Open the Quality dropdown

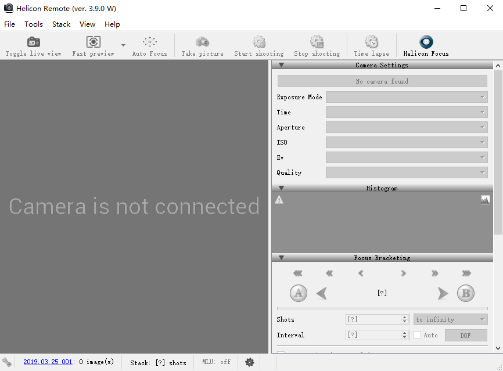(x=407, y=172)
